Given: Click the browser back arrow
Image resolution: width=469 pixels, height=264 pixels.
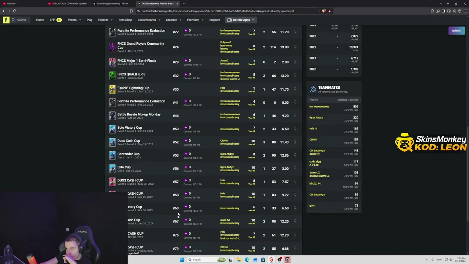Looking at the screenshot, I should tap(4, 11).
